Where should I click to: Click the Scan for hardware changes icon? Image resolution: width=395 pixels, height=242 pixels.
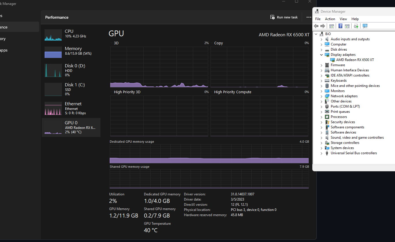pos(365,26)
